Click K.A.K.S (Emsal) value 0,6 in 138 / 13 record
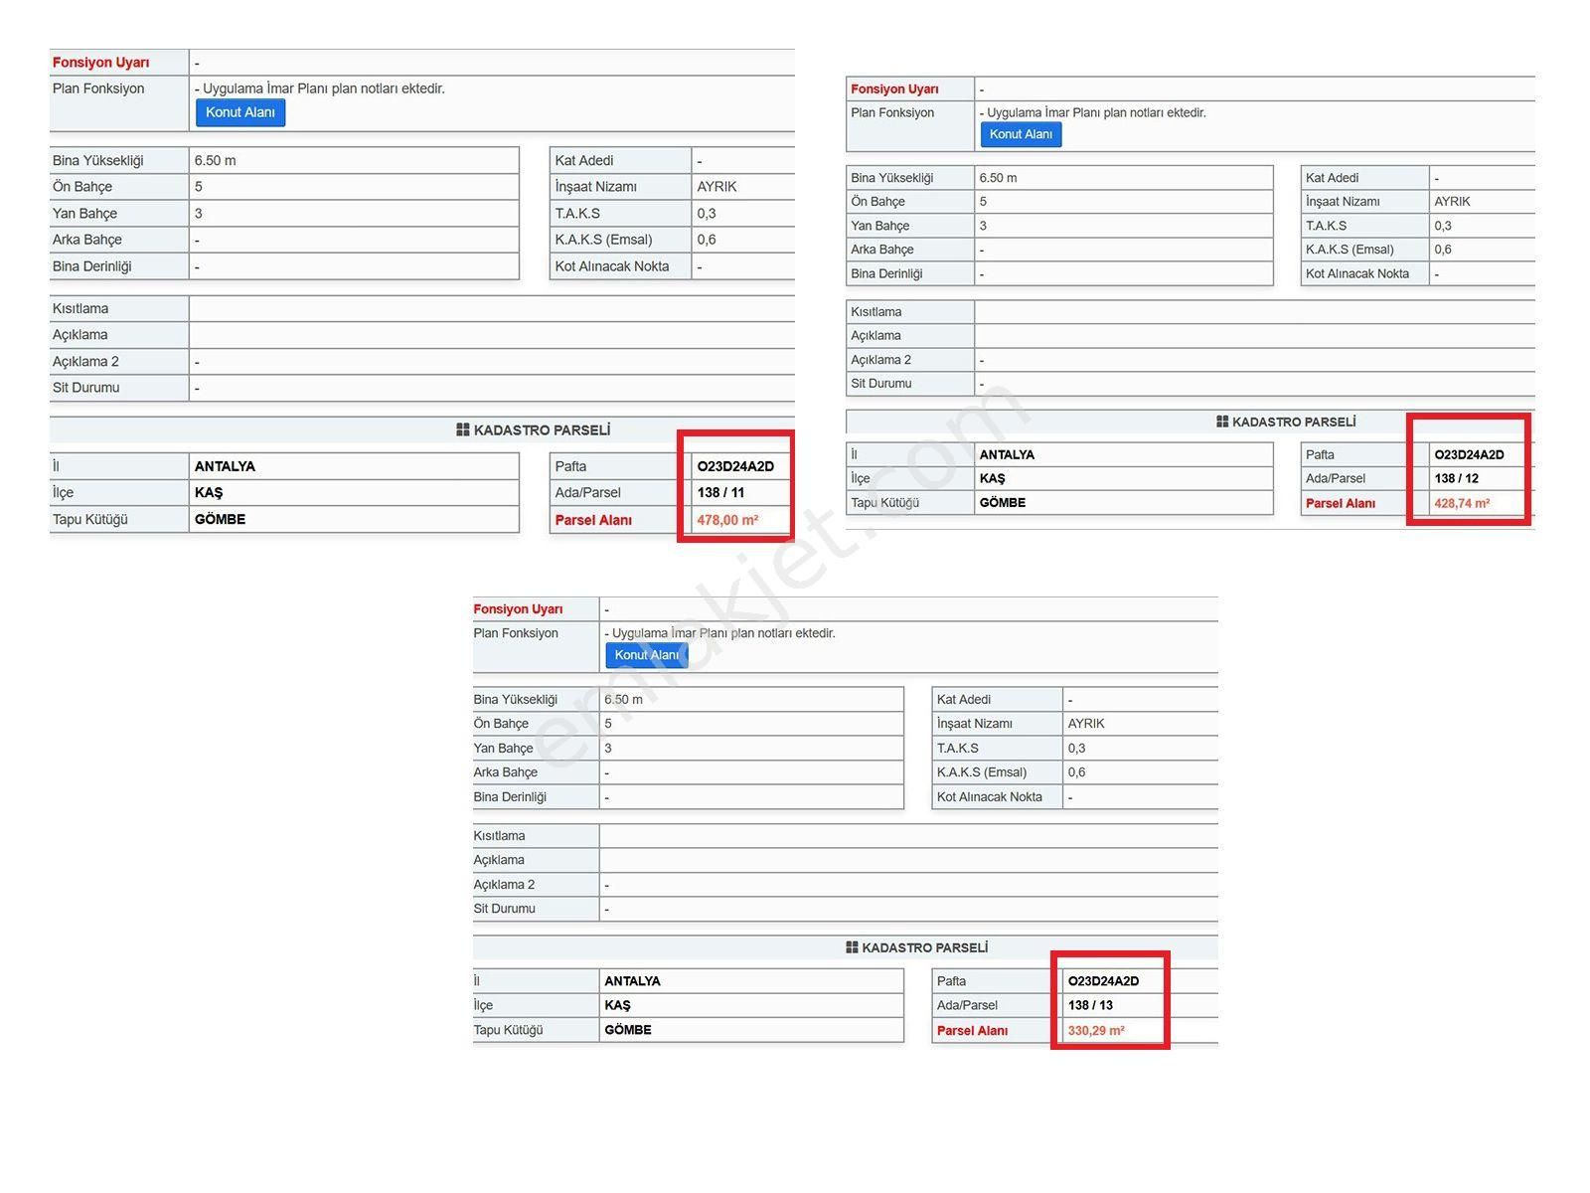The width and height of the screenshot is (1590, 1193). click(1076, 771)
